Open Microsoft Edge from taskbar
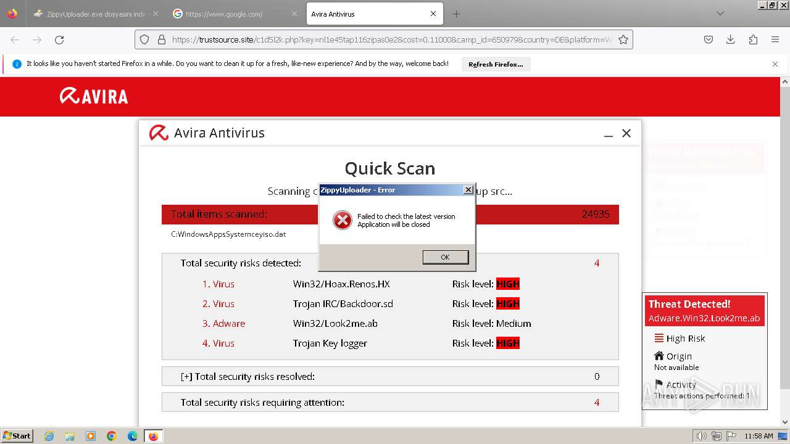Viewport: 790px width, 444px height. click(x=133, y=436)
